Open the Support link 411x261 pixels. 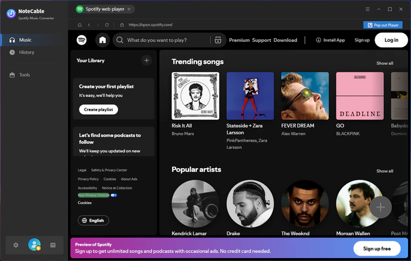pos(262,40)
